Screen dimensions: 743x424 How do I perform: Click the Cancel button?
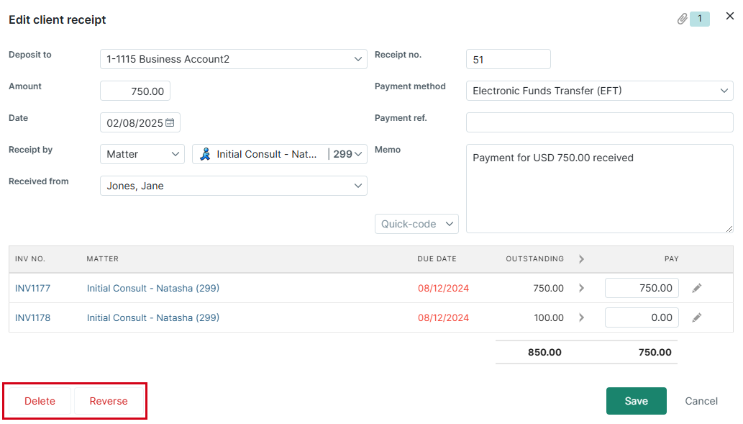click(701, 401)
